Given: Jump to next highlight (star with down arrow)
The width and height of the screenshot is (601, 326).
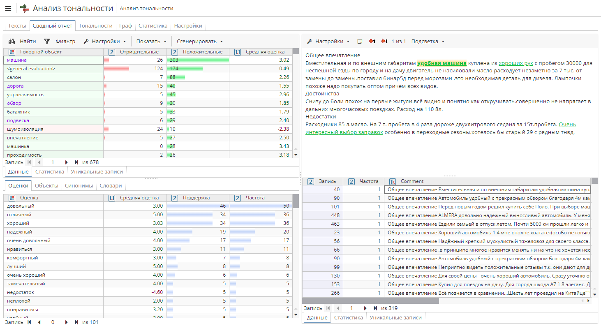Looking at the screenshot, I should click(x=384, y=41).
